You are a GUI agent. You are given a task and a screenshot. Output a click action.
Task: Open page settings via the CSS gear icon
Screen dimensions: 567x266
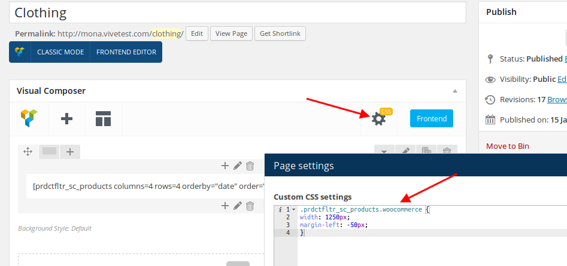coord(378,119)
